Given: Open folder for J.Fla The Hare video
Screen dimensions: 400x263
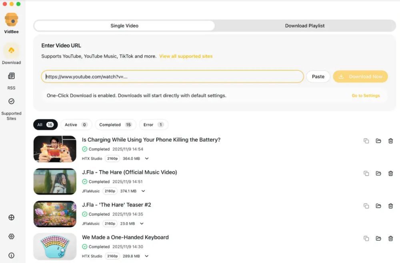Looking at the screenshot, I should (378, 173).
